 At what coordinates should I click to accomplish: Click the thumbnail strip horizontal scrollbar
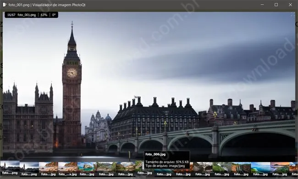coord(101,178)
